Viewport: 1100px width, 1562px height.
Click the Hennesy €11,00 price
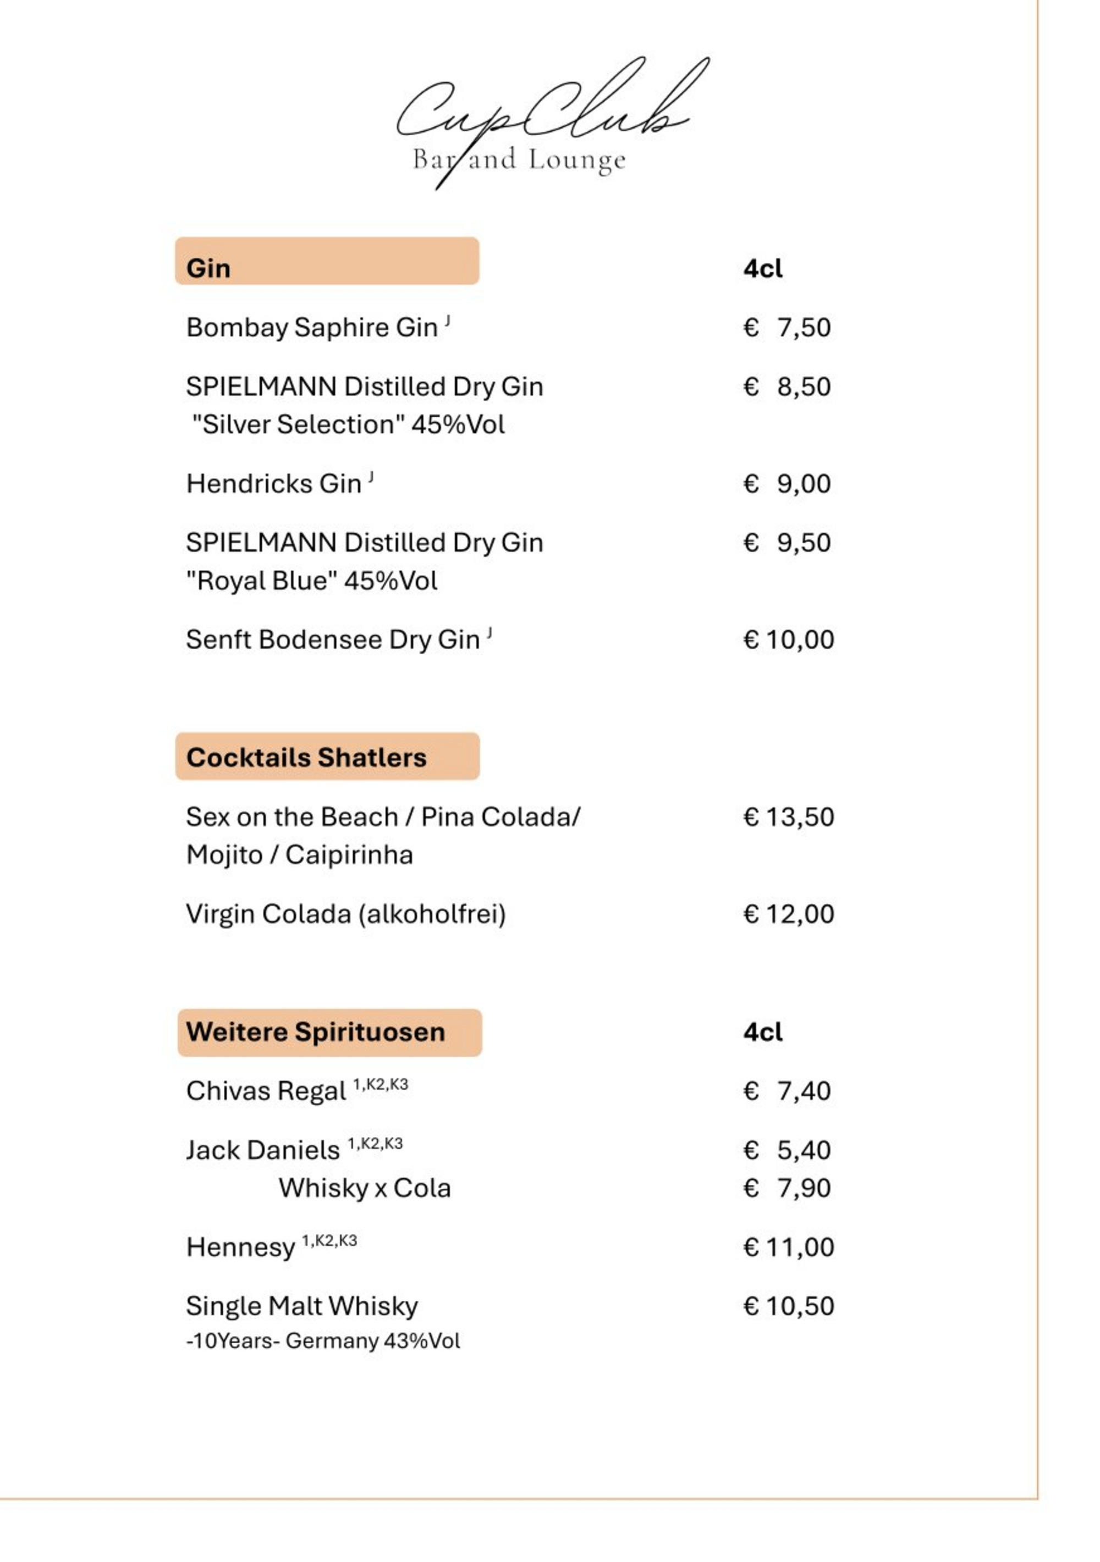[788, 1248]
